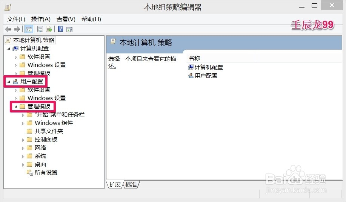The height and width of the screenshot is (202, 346).
Task: Expand the Windows 组件 node
Action: click(x=23, y=123)
